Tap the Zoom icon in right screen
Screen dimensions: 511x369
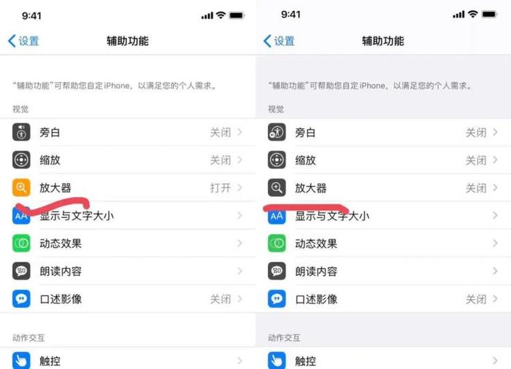pyautogui.click(x=277, y=160)
